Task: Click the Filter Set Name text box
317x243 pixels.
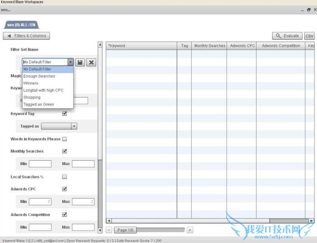Action: click(45, 62)
